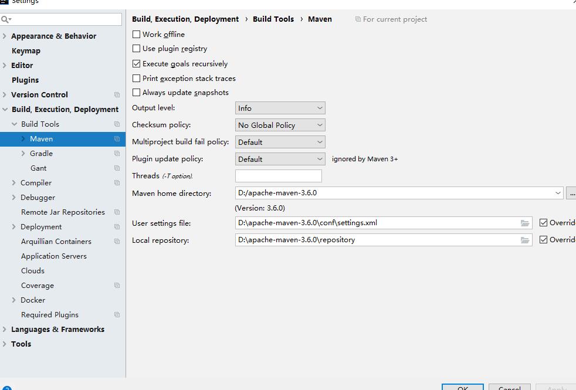The width and height of the screenshot is (576, 390).
Task: Click the search magnifier icon in settings
Action: coord(5,19)
